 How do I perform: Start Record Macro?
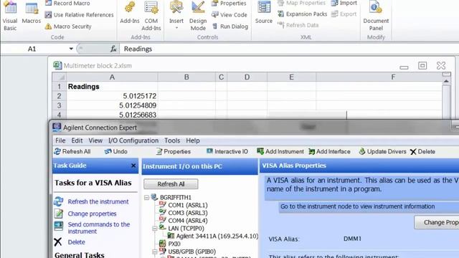tap(67, 3)
